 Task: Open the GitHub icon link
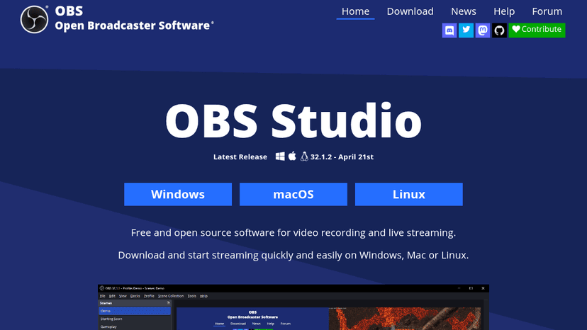[499, 30]
